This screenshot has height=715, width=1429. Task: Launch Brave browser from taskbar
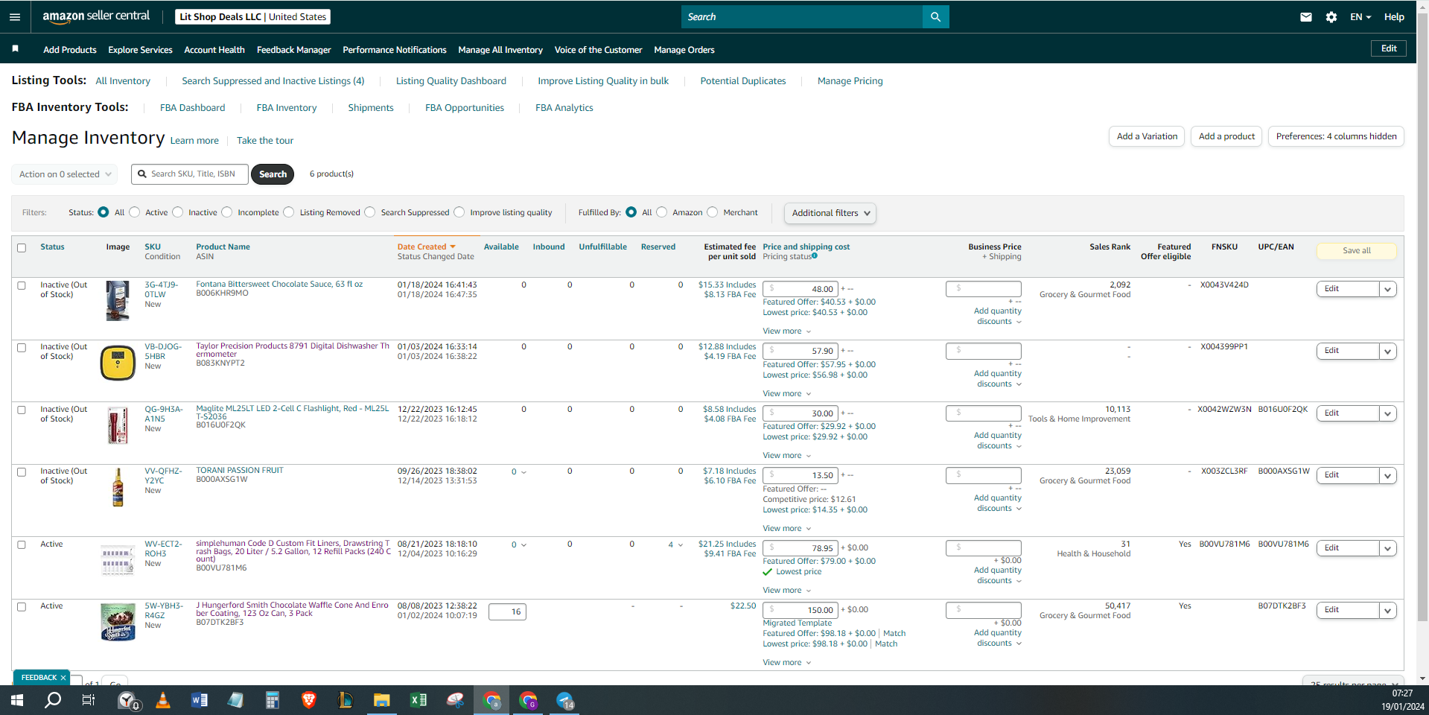click(x=309, y=700)
